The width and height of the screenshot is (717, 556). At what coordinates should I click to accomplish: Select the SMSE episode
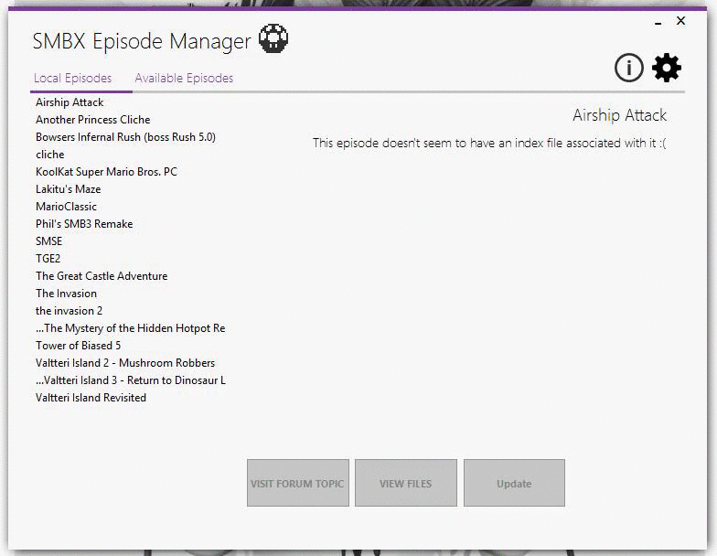(x=48, y=241)
